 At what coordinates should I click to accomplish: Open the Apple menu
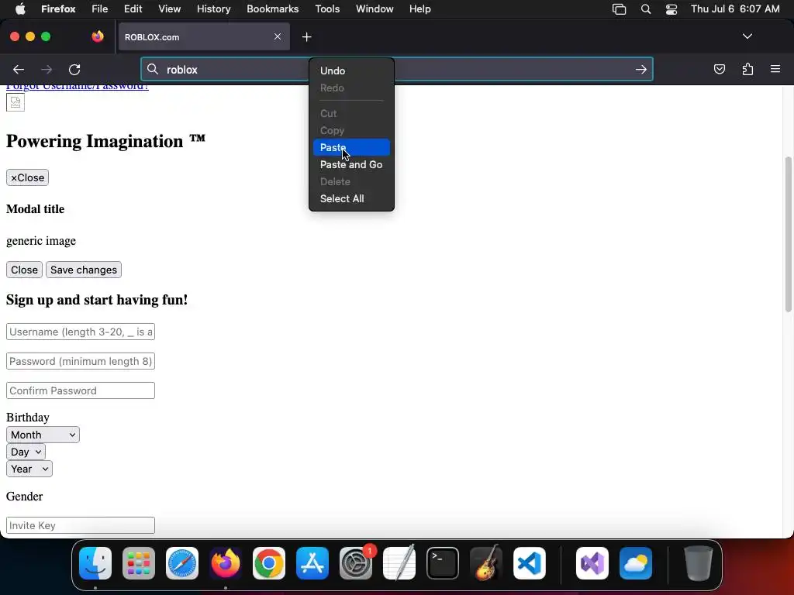[20, 9]
